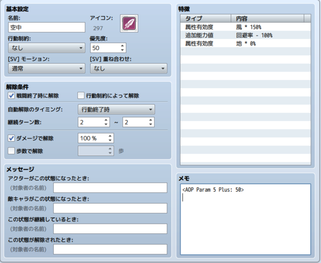Viewport: 321px width, 263px height.
Task: Decrease 優先度 value with down arrow
Action: 122,50
